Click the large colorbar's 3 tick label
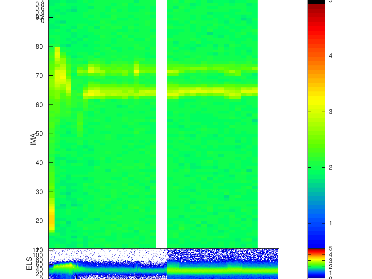This screenshot has width=372, height=279. tap(331, 112)
